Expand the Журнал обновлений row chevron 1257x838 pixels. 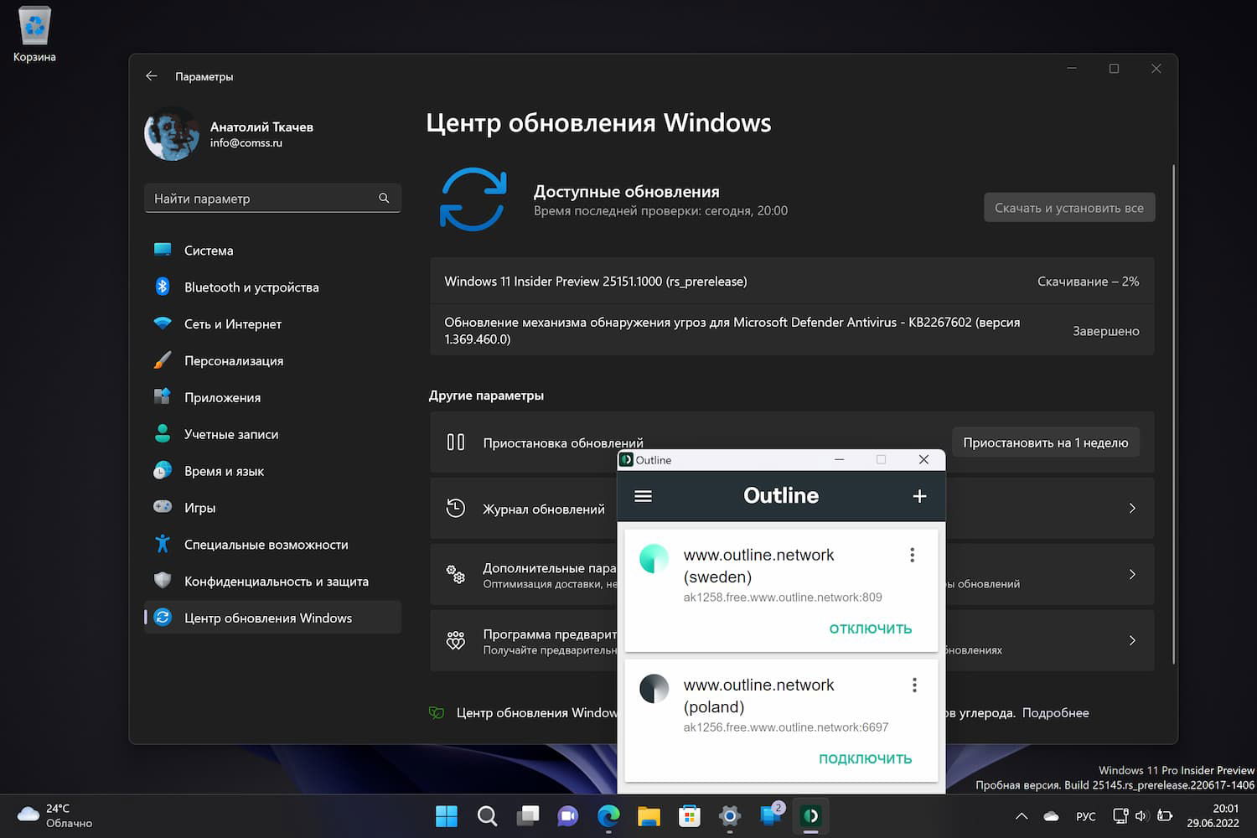pos(1132,508)
